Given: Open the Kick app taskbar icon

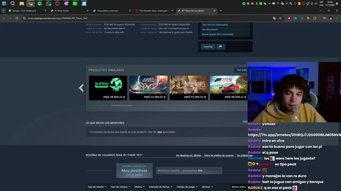Looking at the screenshot, I should [x=75, y=3].
